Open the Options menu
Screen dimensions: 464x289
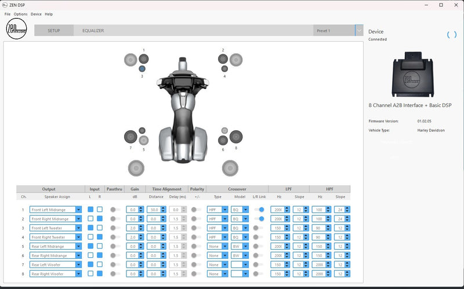point(20,14)
